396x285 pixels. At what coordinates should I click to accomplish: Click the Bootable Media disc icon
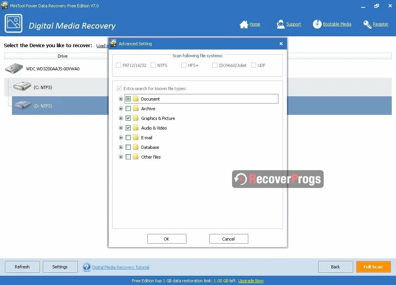(317, 24)
